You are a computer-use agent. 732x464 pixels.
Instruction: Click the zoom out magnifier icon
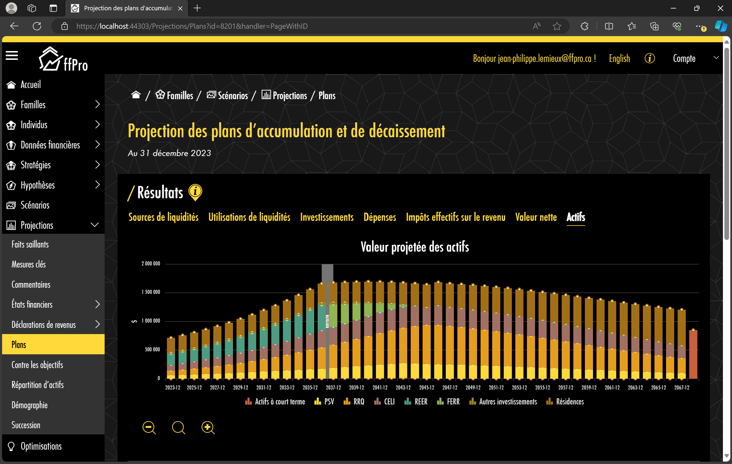pyautogui.click(x=149, y=428)
